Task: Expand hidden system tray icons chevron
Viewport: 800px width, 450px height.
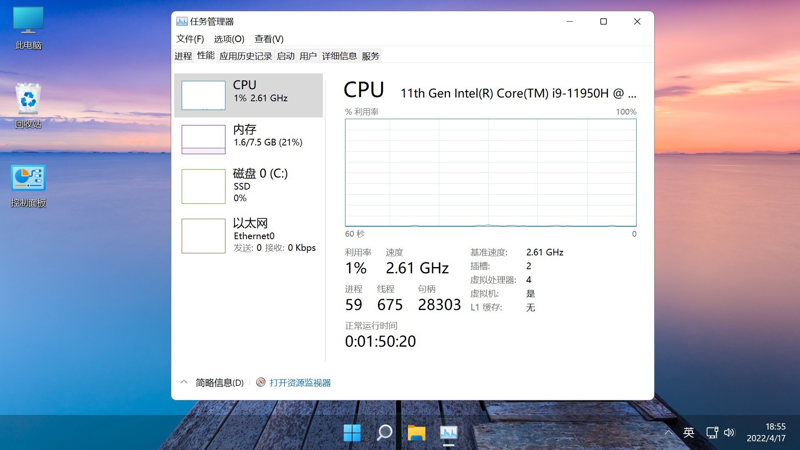Action: pos(668,432)
